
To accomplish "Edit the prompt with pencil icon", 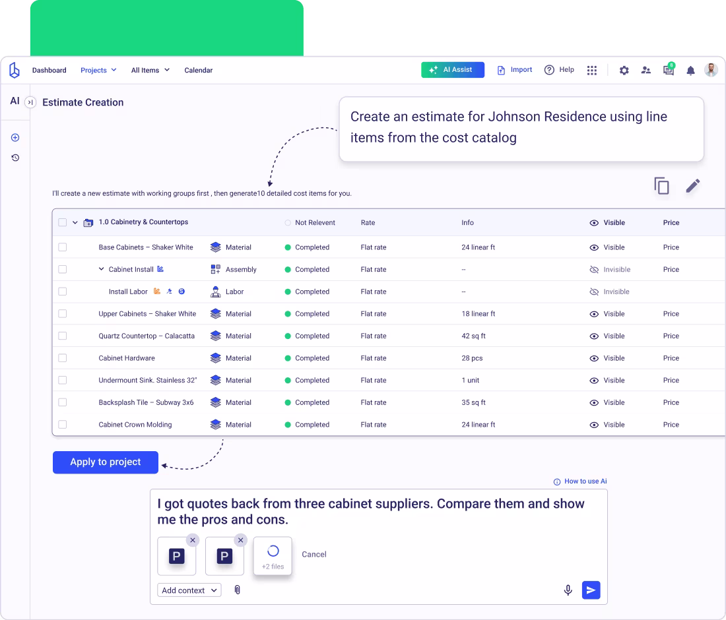I will tap(692, 185).
